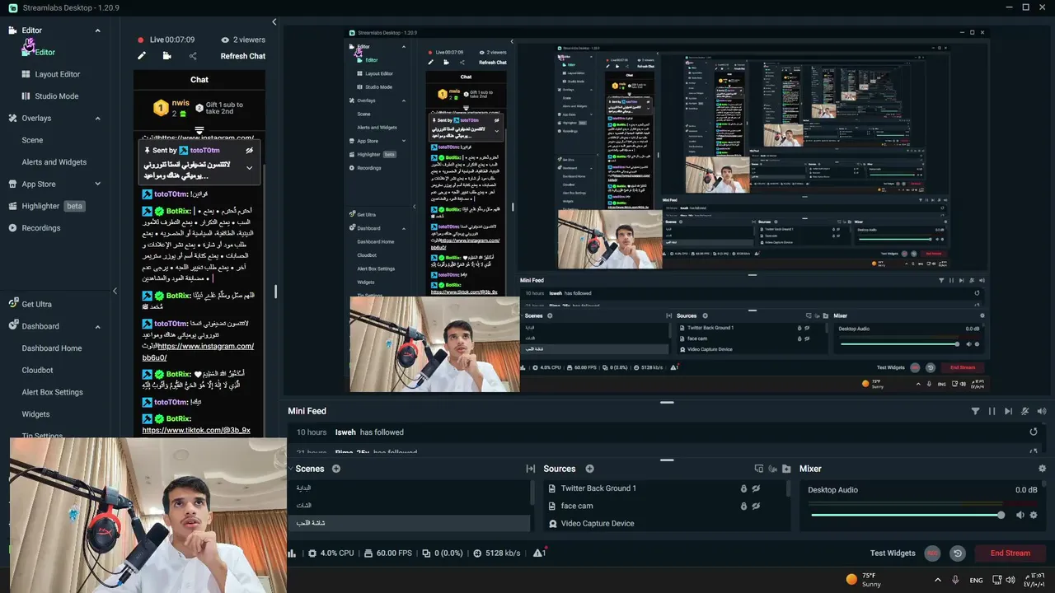Replay the Isweh follow alert
This screenshot has height=593, width=1055.
[1034, 432]
